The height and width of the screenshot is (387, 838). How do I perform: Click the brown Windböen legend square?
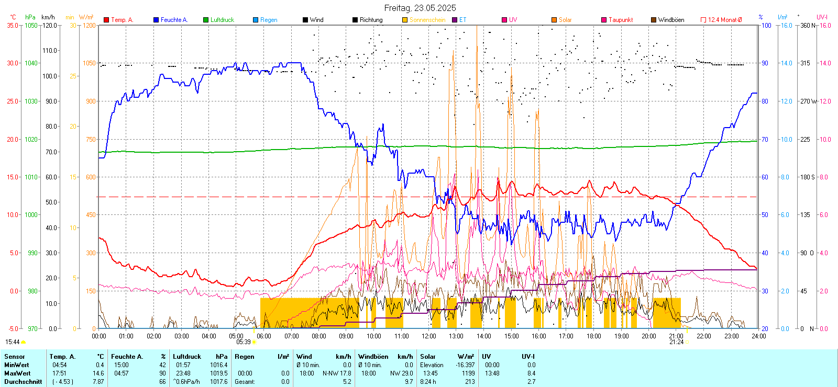(x=654, y=20)
